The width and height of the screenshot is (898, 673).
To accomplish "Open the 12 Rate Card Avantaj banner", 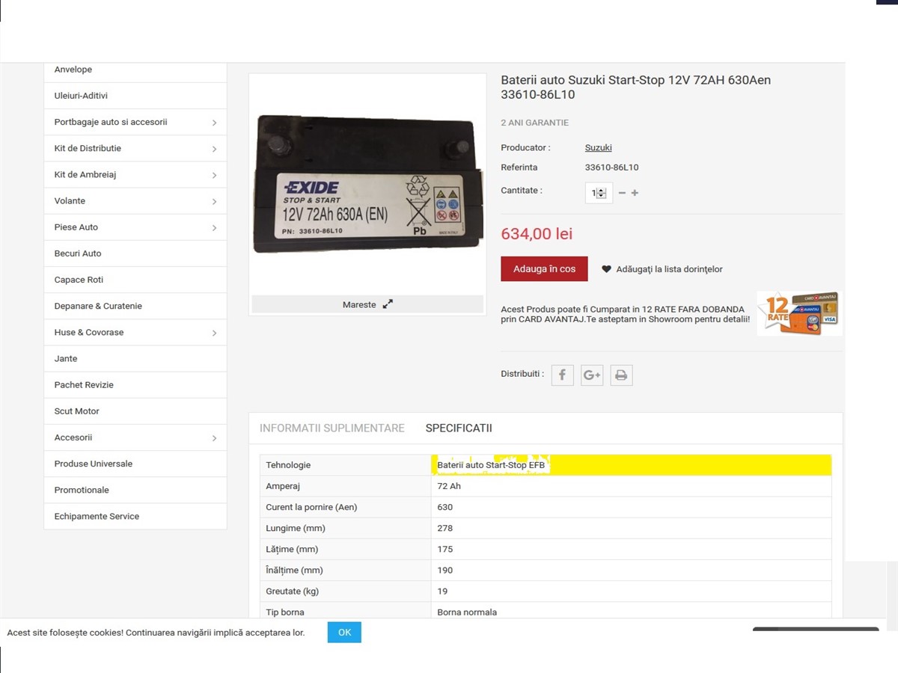I will point(798,313).
